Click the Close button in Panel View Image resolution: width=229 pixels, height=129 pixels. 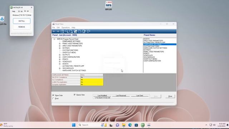point(170,96)
